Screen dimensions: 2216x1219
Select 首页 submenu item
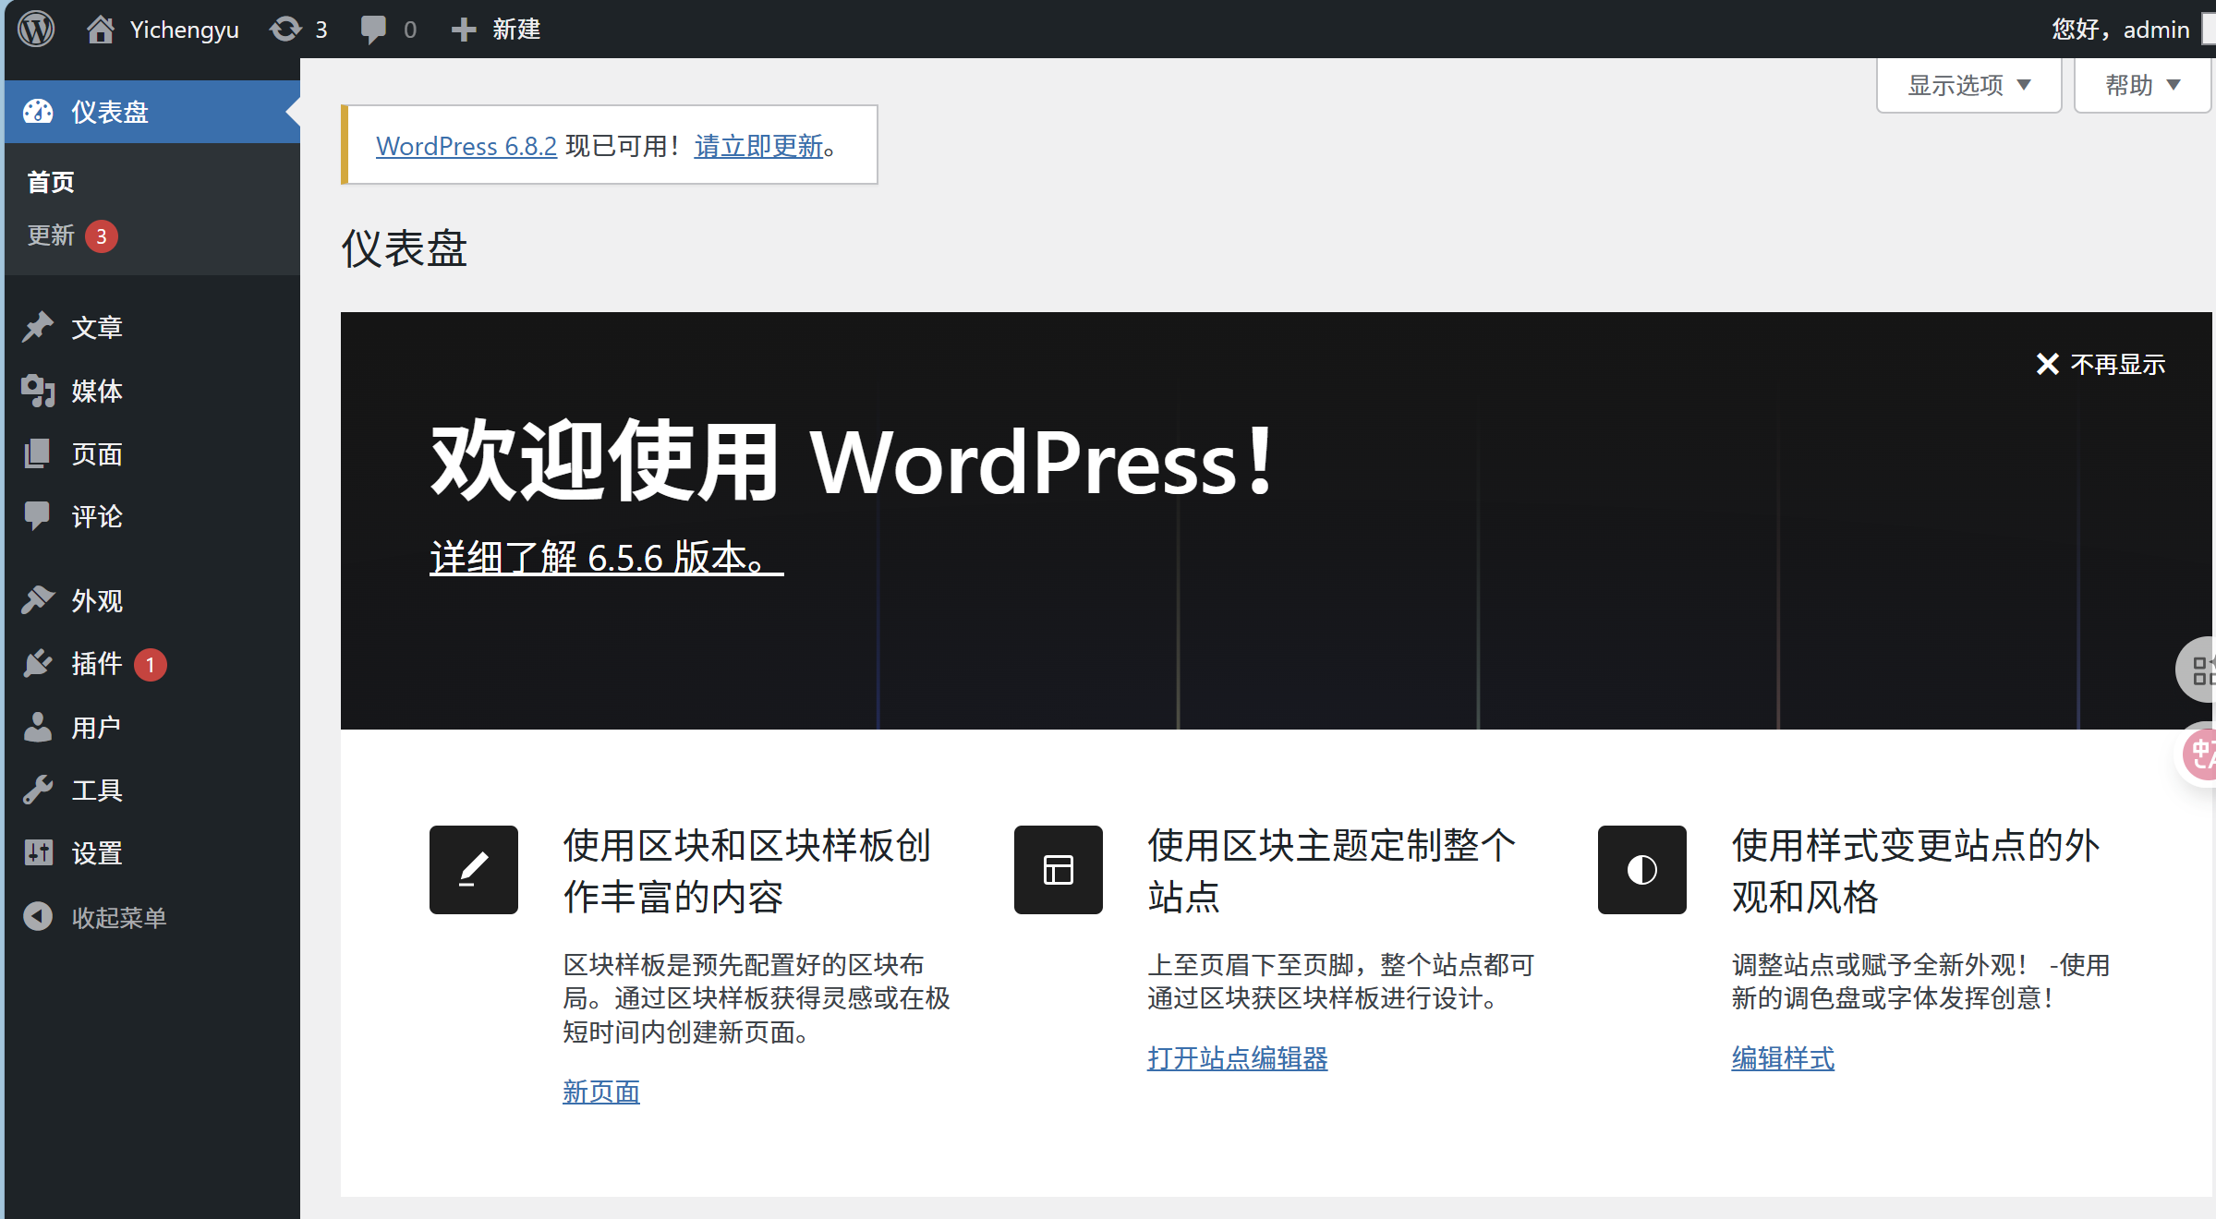(51, 182)
